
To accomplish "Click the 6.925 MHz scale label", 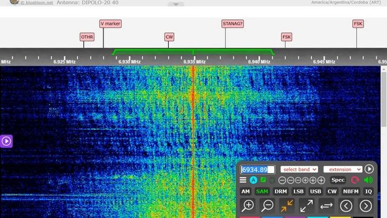I will point(65,62).
